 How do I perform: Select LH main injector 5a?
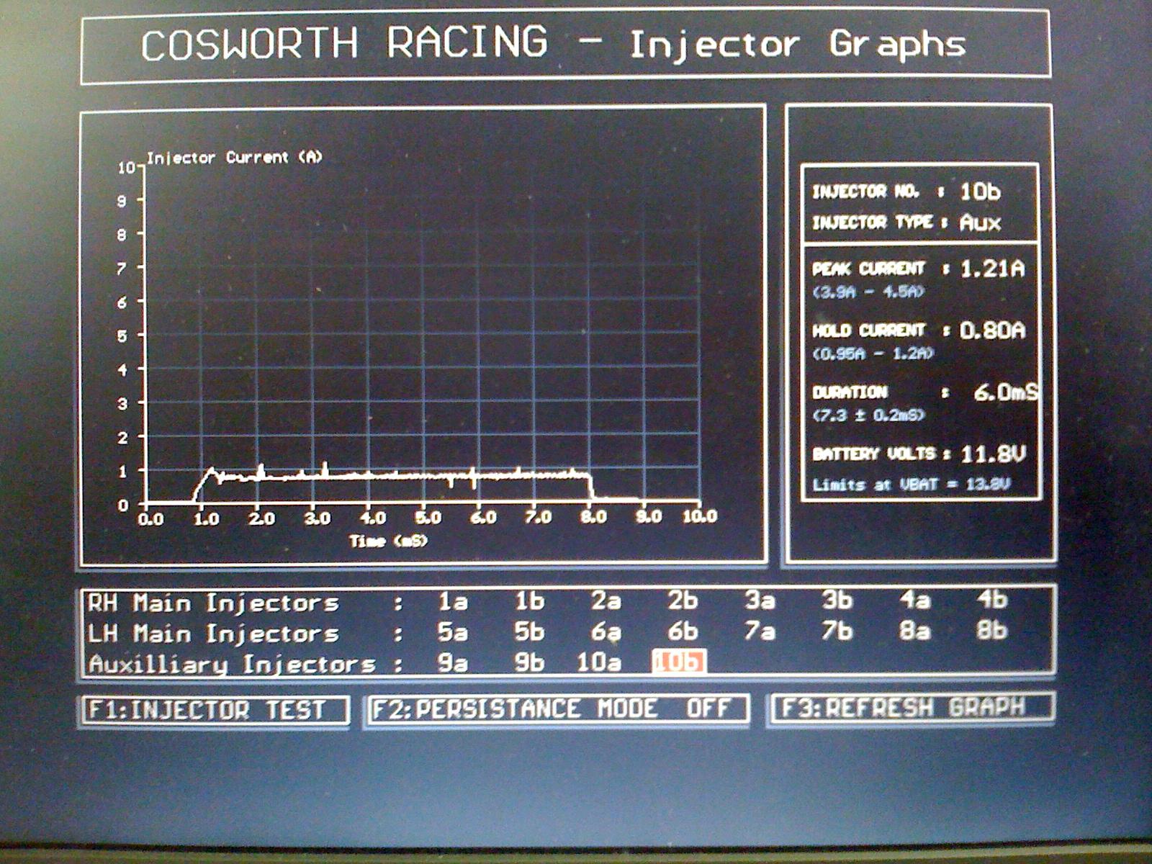click(x=452, y=632)
